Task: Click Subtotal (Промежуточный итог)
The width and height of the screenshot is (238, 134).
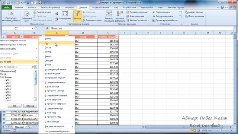Action: coord(165,20)
